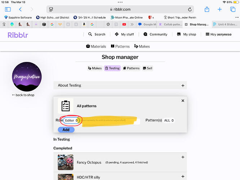Follow the back to shop link

(23, 95)
